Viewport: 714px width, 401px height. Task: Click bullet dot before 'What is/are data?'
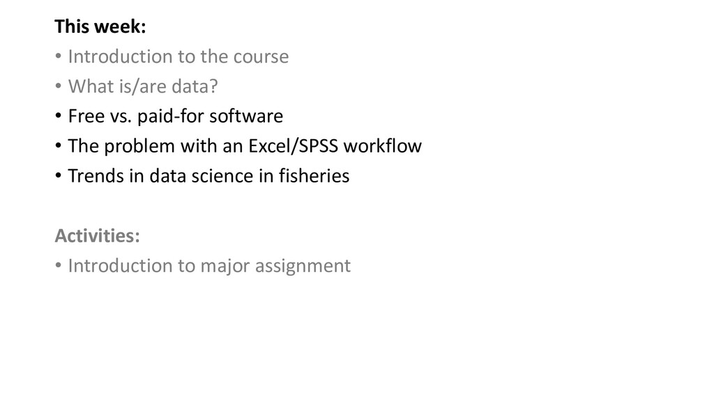(x=59, y=86)
